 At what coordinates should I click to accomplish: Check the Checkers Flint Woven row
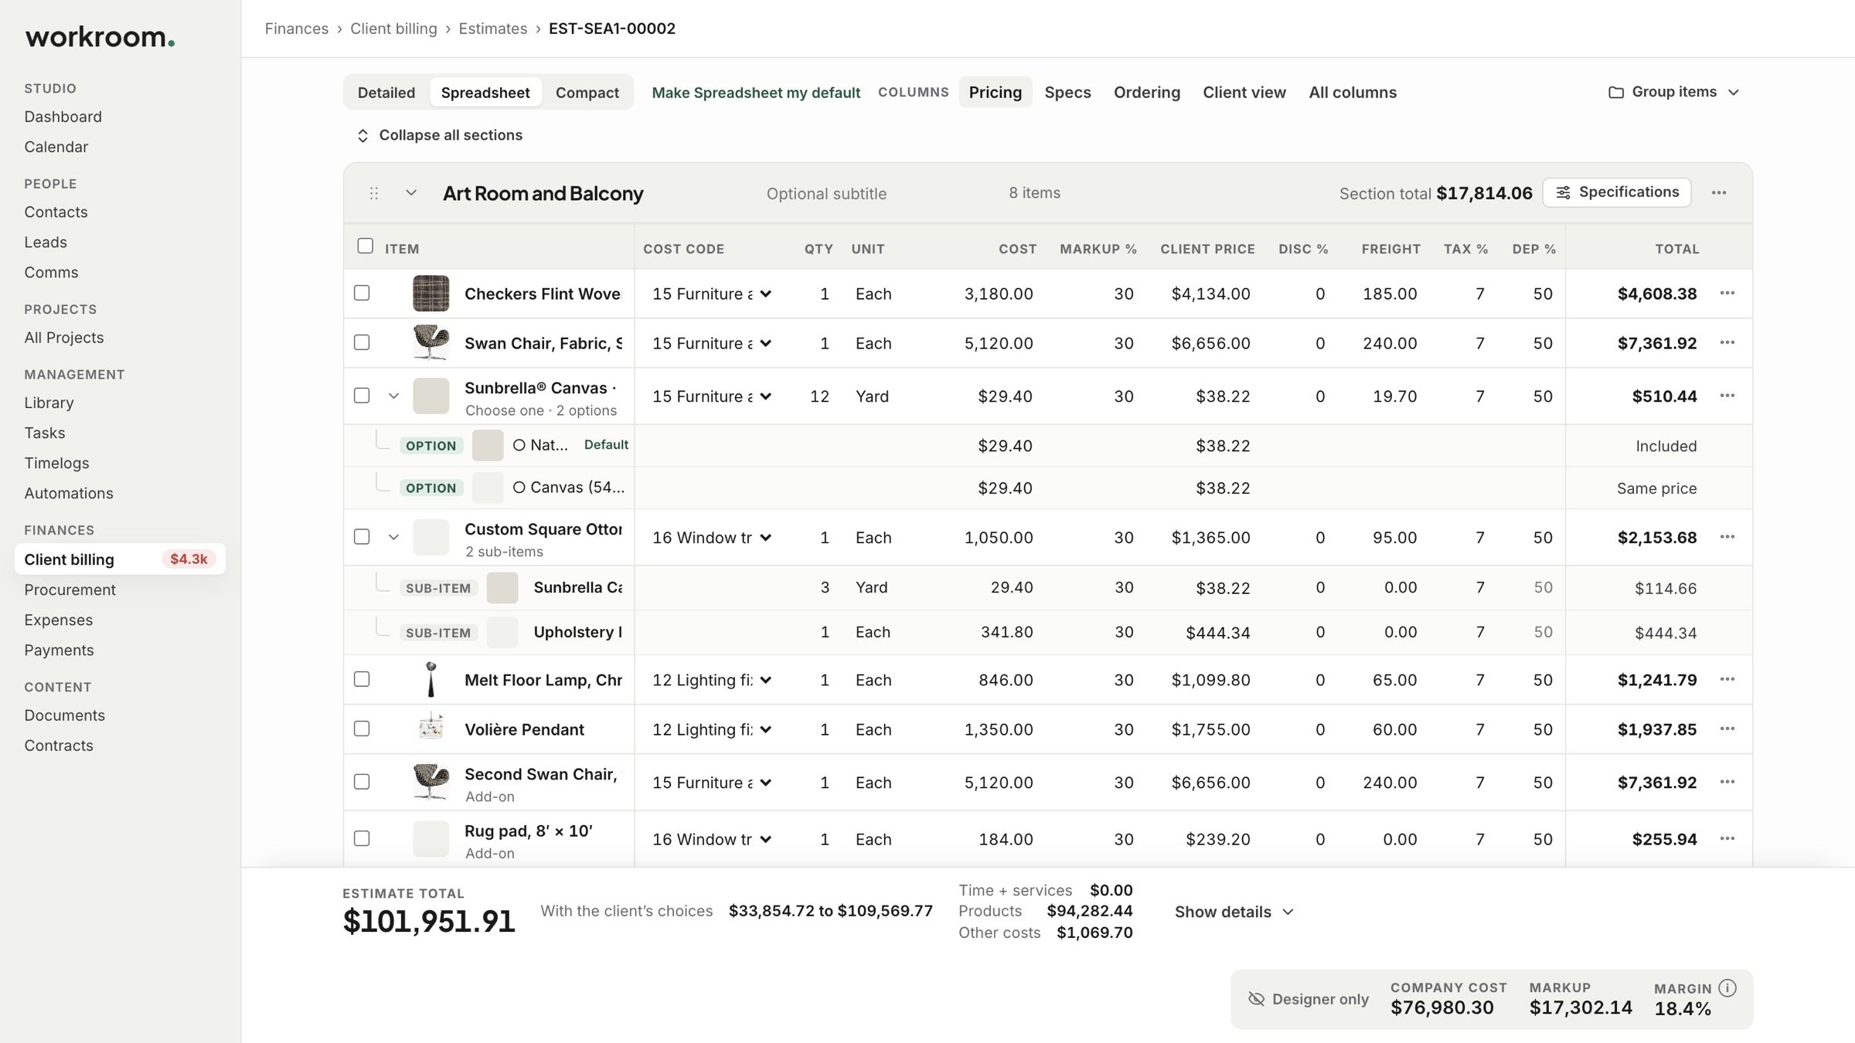click(x=362, y=293)
